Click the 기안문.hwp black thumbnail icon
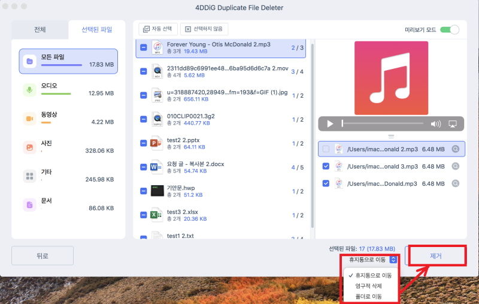The width and height of the screenshot is (479, 304). [x=157, y=191]
